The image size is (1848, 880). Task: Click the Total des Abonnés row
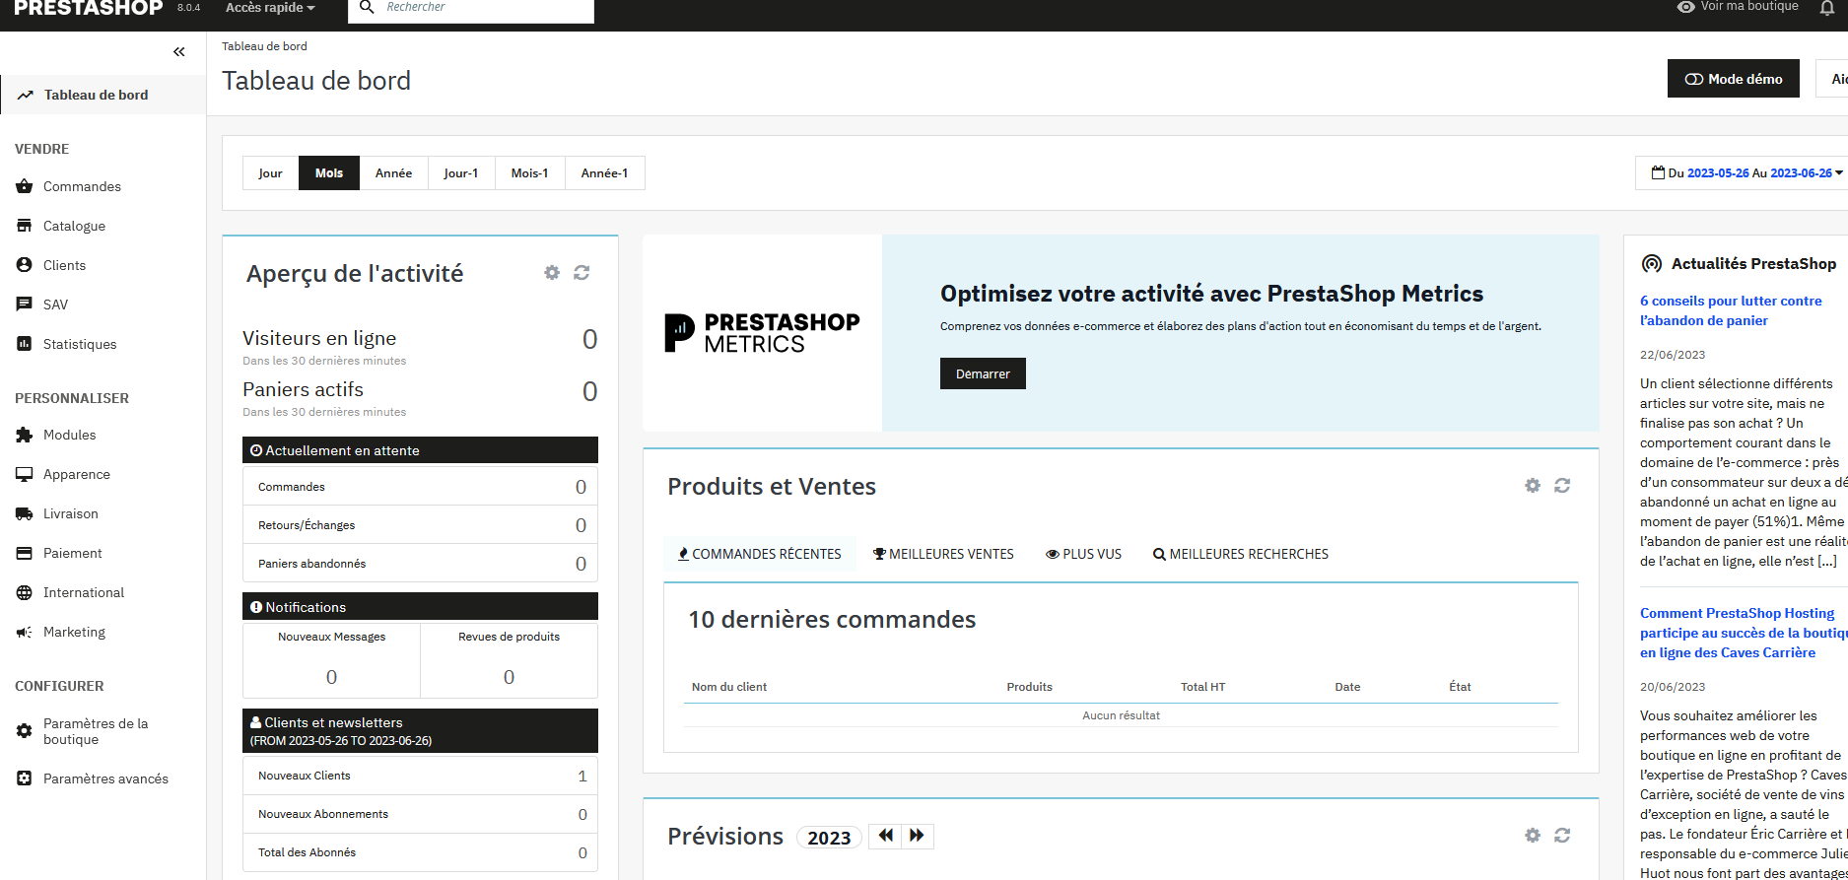pos(420,852)
